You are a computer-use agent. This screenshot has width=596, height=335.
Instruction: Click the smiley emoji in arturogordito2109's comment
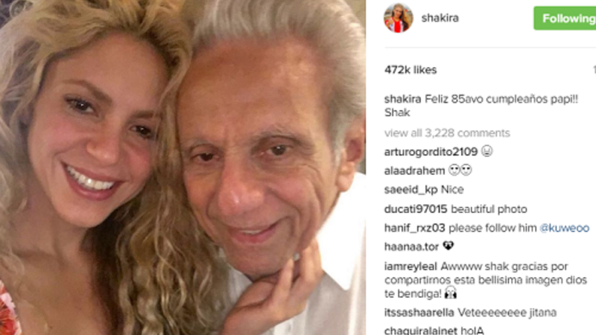click(x=487, y=151)
